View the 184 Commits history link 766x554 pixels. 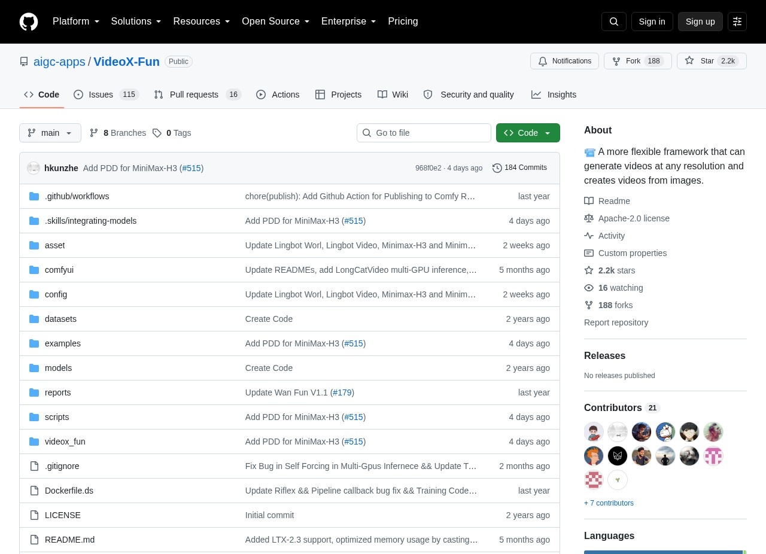(519, 168)
